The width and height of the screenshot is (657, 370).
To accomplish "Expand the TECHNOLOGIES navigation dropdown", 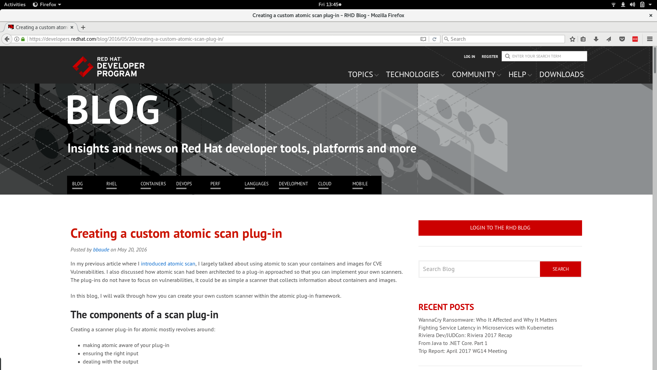I will [415, 75].
